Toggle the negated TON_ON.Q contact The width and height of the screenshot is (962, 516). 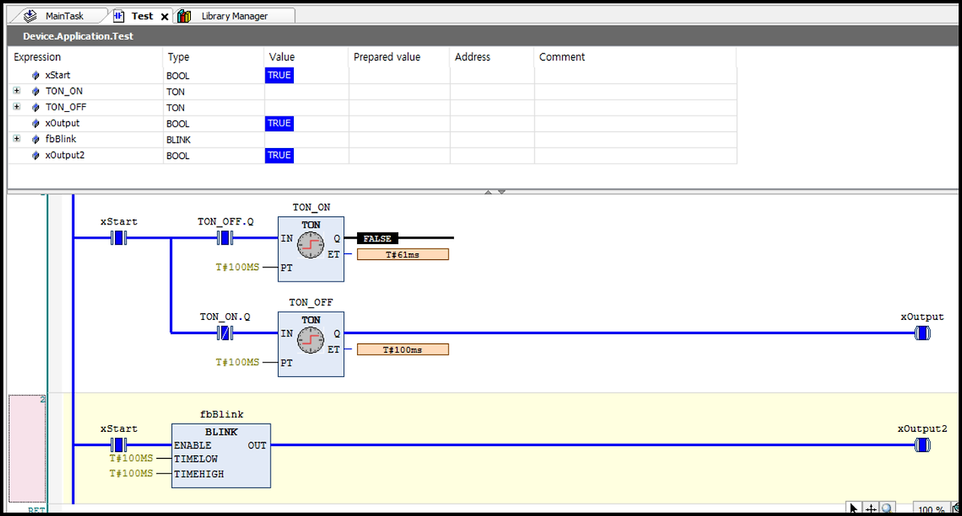tap(224, 332)
